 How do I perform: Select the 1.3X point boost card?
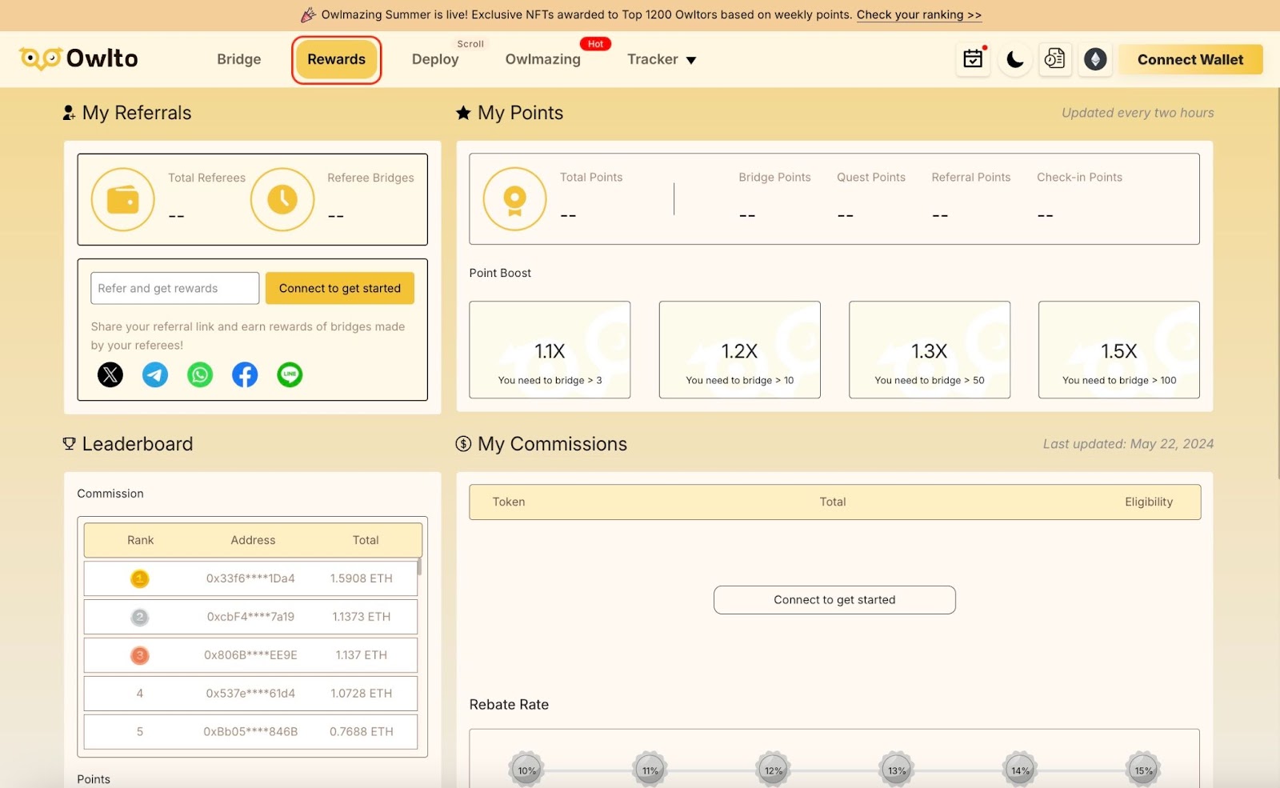pos(930,350)
